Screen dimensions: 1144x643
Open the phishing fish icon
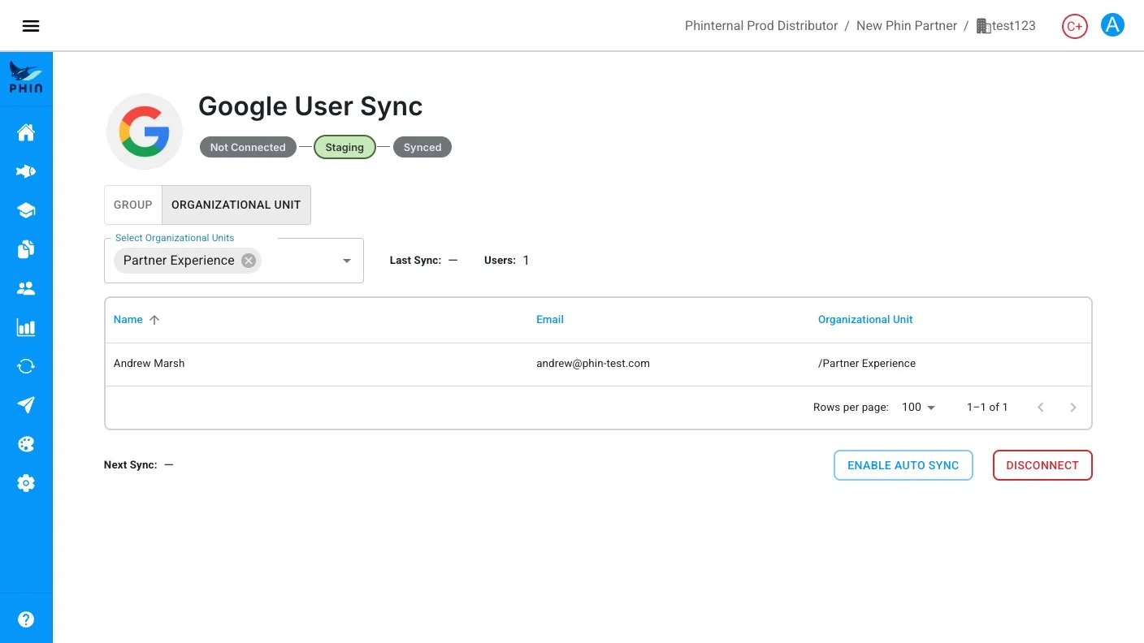26,171
